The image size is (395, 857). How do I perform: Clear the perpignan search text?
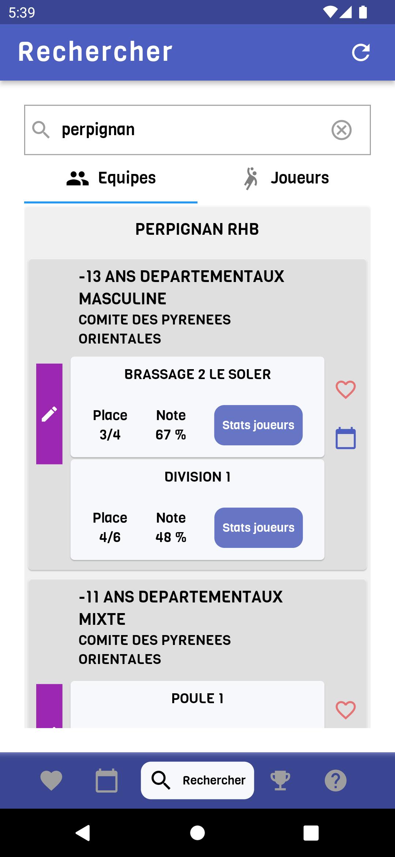click(x=342, y=130)
